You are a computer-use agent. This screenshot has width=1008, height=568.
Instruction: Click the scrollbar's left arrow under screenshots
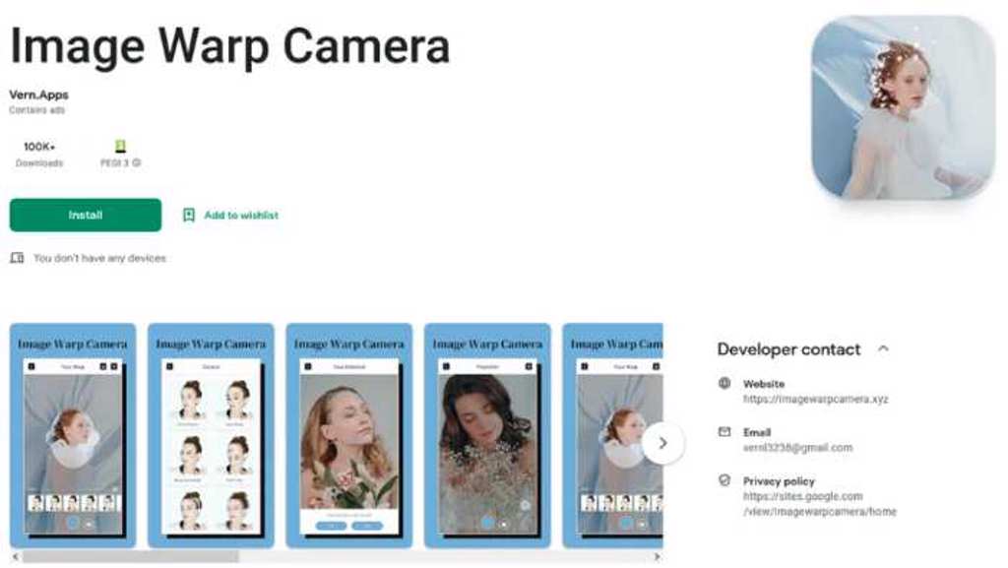[16, 557]
